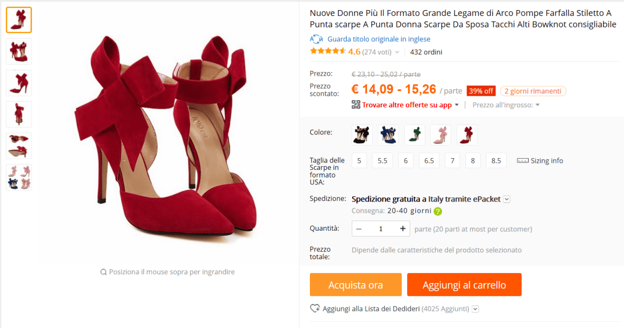Click Acquista ora button
624x328 pixels.
(355, 285)
